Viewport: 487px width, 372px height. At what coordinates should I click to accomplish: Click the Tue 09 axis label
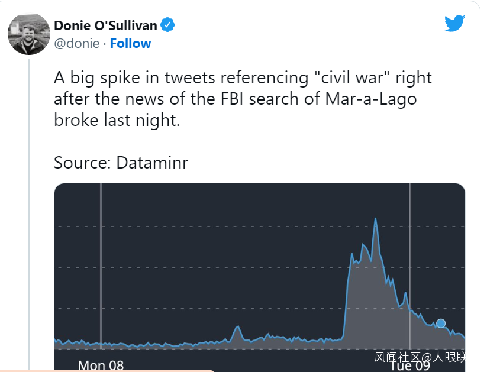point(409,365)
